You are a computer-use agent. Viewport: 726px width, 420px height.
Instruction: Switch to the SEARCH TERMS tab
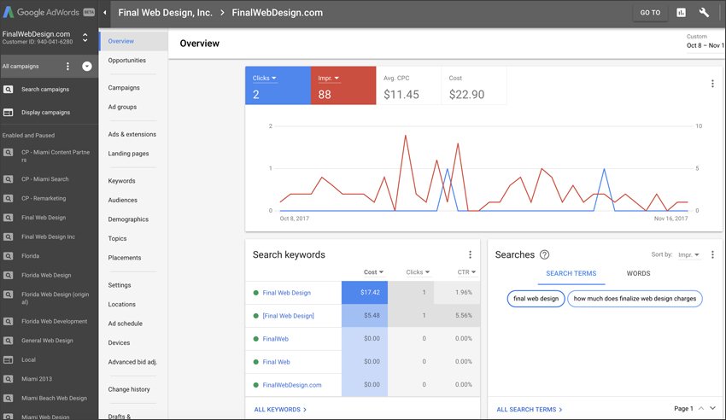coord(571,273)
